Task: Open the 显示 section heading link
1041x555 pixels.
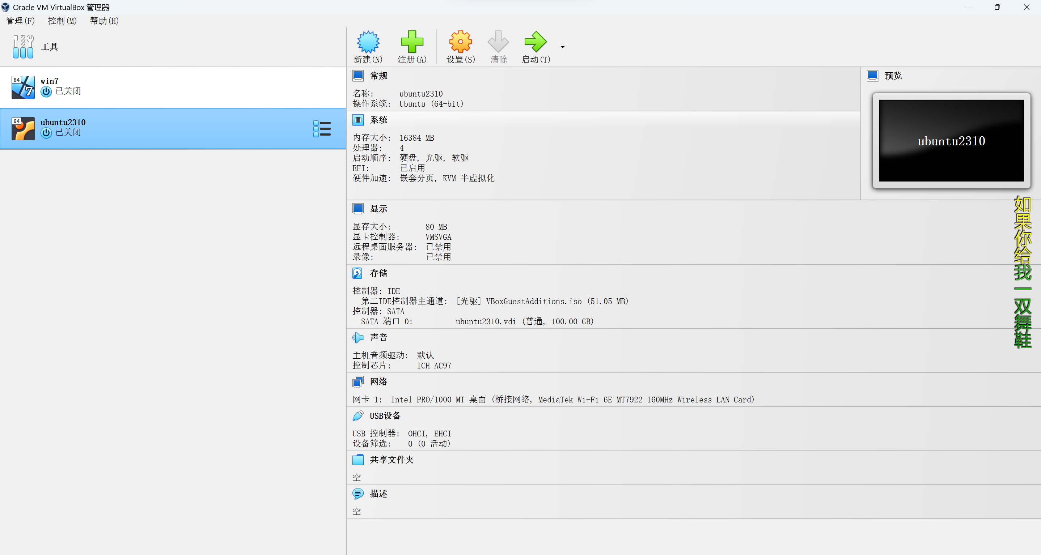Action: point(378,209)
